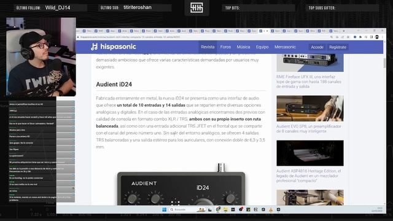This screenshot has width=393, height=221.
Task: Click bold text 'un total de 10 entradas y 14 salidas'
Action: [151, 105]
